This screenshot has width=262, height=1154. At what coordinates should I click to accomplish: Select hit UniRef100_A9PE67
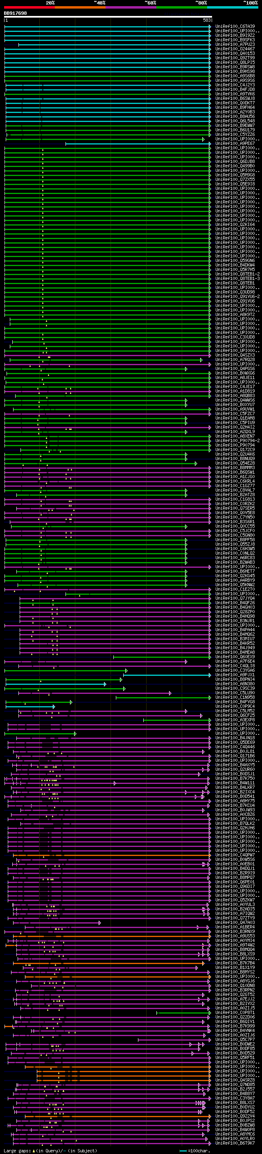(x=235, y=143)
